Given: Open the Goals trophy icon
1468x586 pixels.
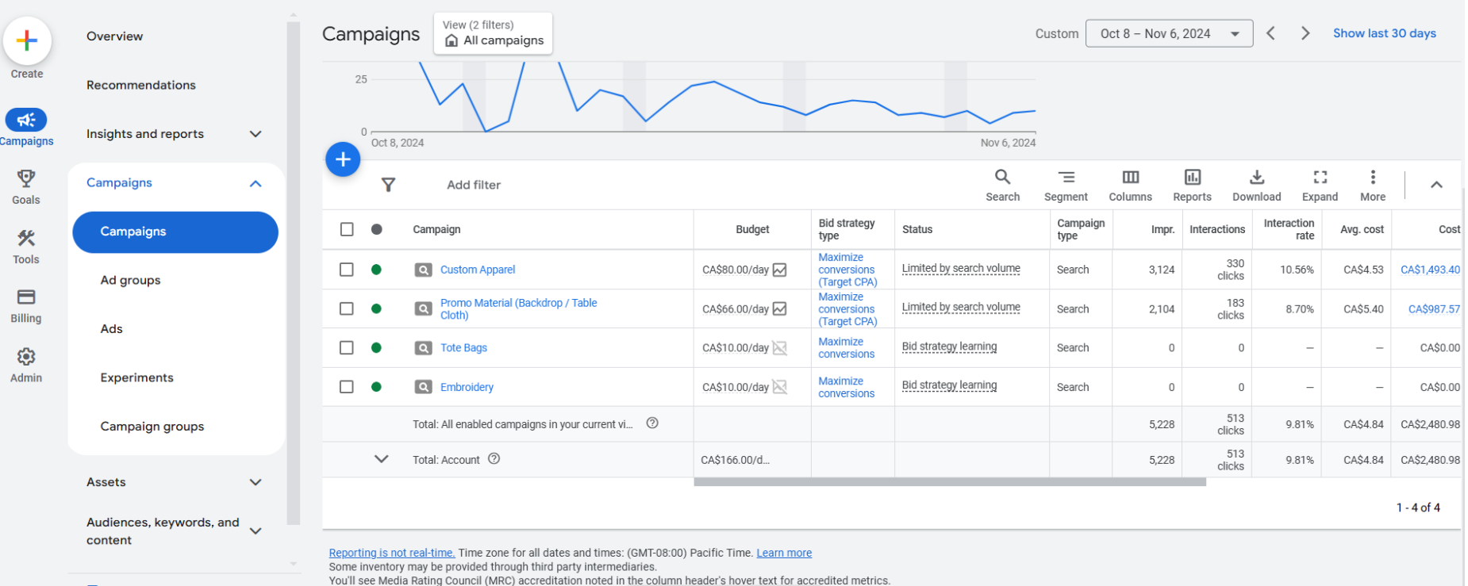Looking at the screenshot, I should point(26,178).
